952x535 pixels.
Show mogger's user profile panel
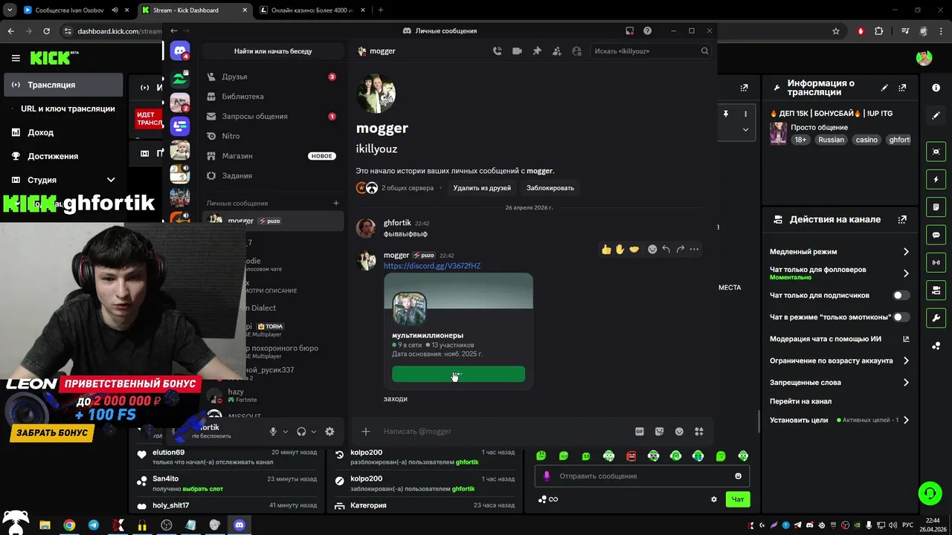point(576,51)
